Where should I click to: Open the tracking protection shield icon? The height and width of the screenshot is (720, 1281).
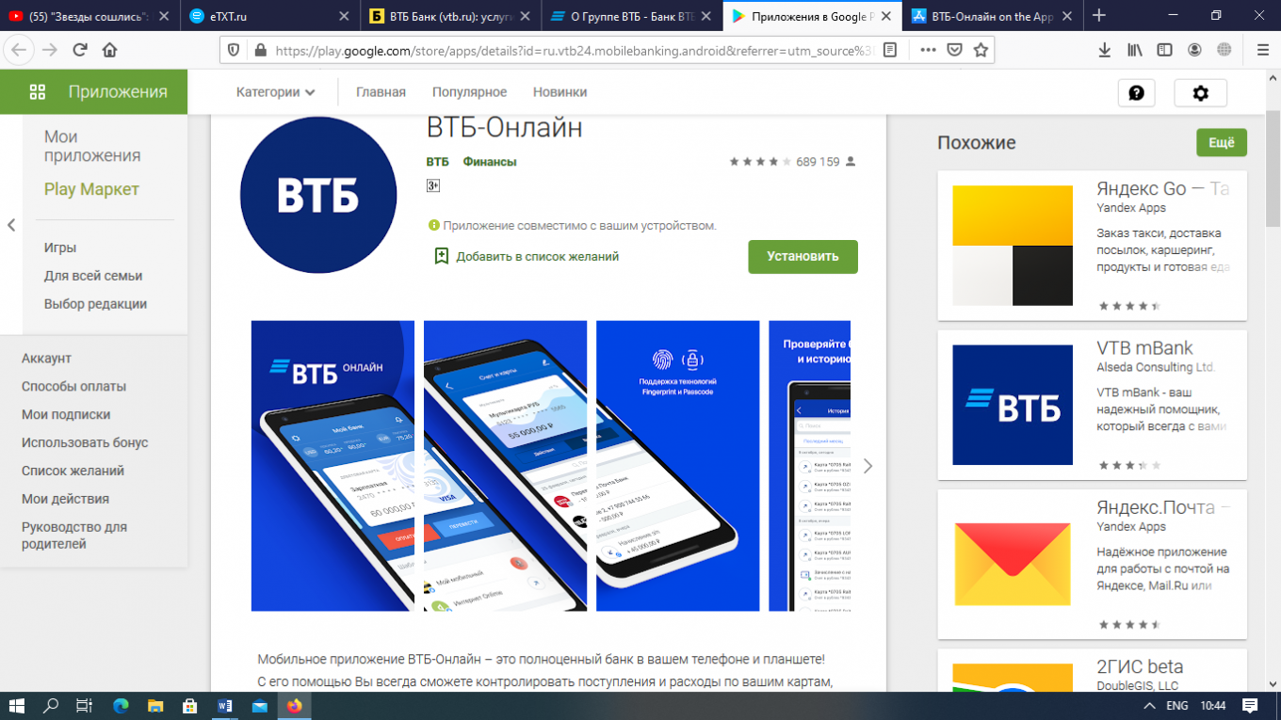(x=235, y=51)
